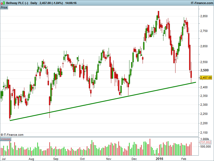The width and height of the screenshot is (214, 161).
Task: Click the Sep label on time axis
Action: [x=56, y=158]
